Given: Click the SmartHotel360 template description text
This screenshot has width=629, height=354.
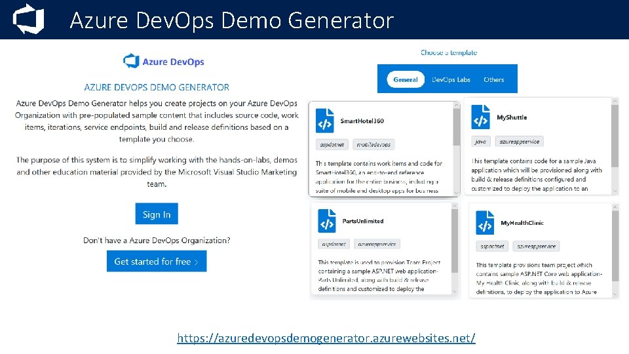Looking at the screenshot, I should click(379, 177).
